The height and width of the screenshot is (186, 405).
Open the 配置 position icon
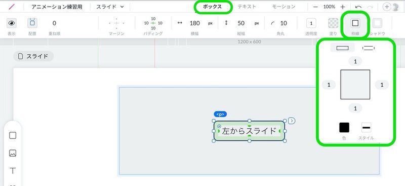coord(32,23)
